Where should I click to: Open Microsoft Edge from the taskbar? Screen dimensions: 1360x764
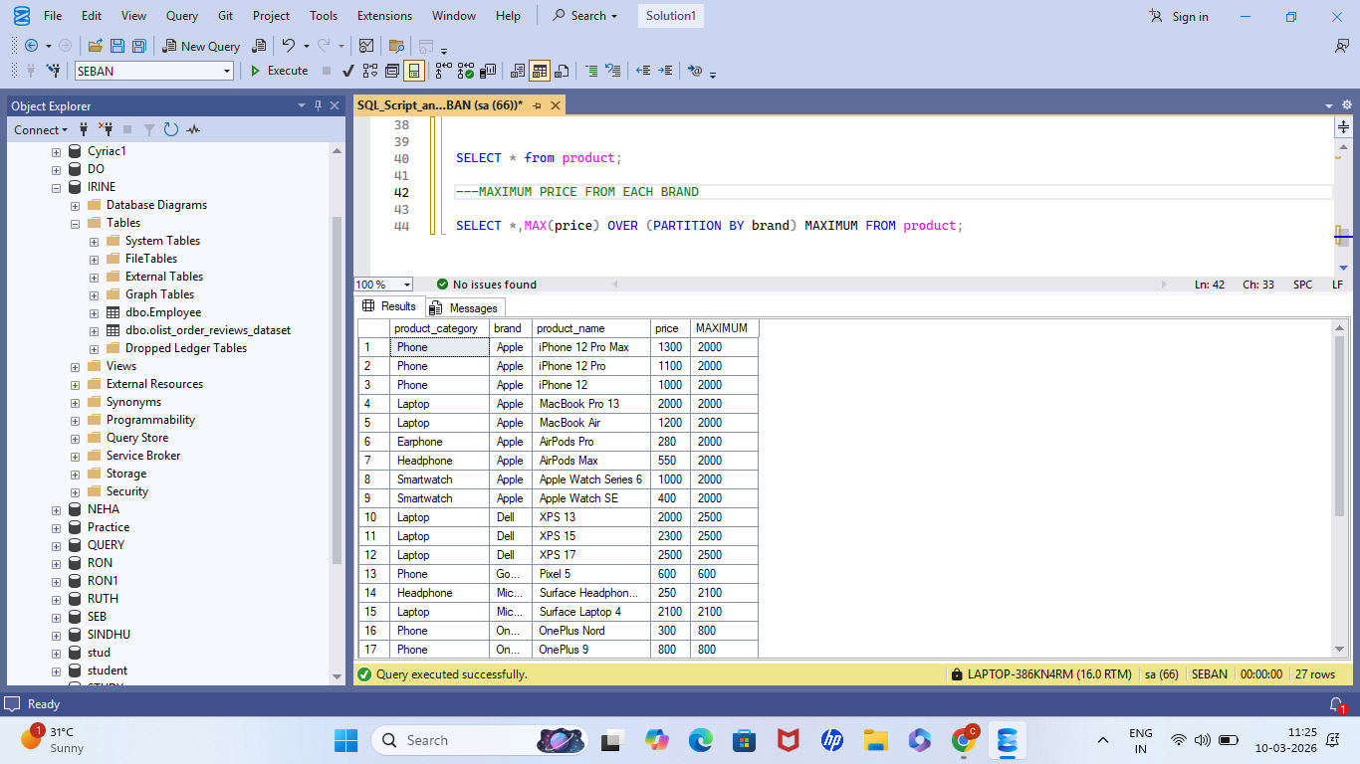click(701, 740)
